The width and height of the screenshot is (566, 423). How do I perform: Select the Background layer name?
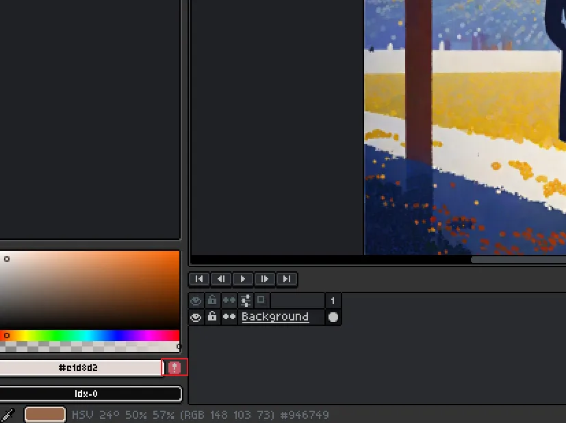coord(275,317)
